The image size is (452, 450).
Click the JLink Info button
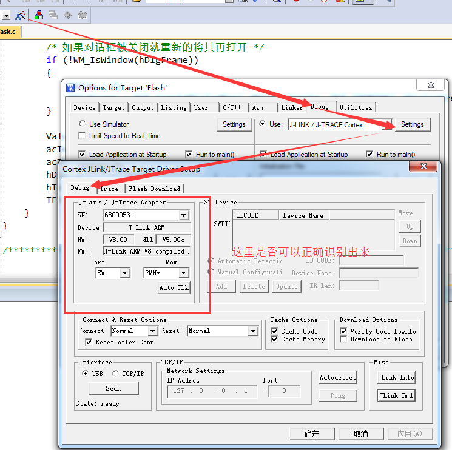(x=396, y=377)
